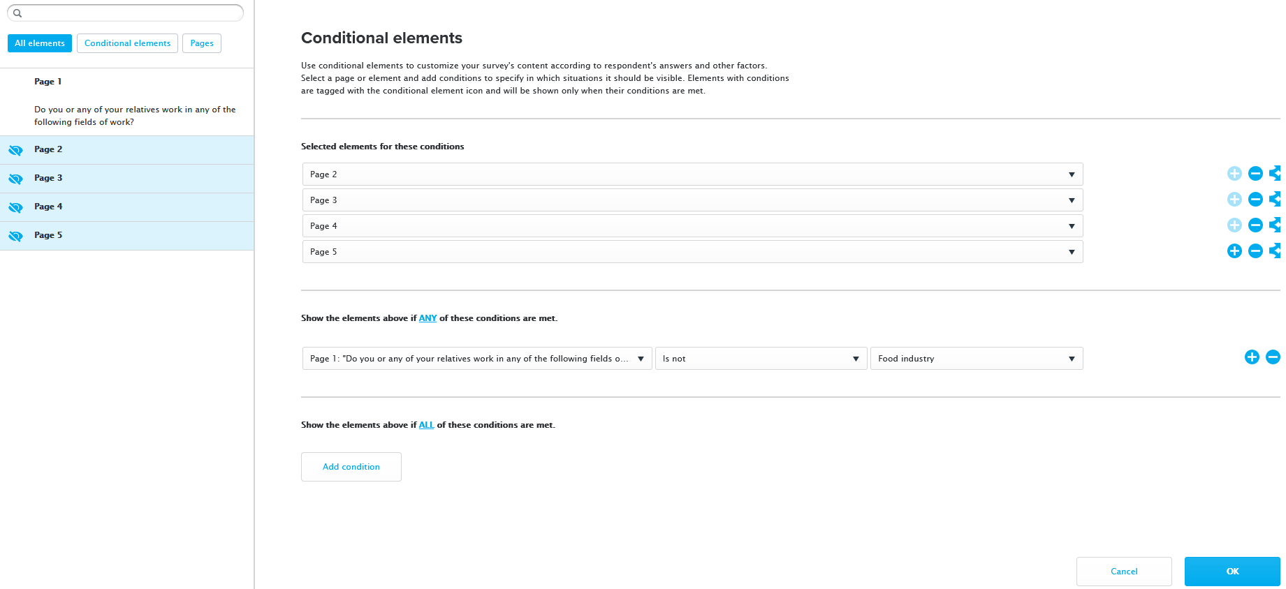
Task: Expand the Page 3 element dropdown
Action: click(692, 200)
